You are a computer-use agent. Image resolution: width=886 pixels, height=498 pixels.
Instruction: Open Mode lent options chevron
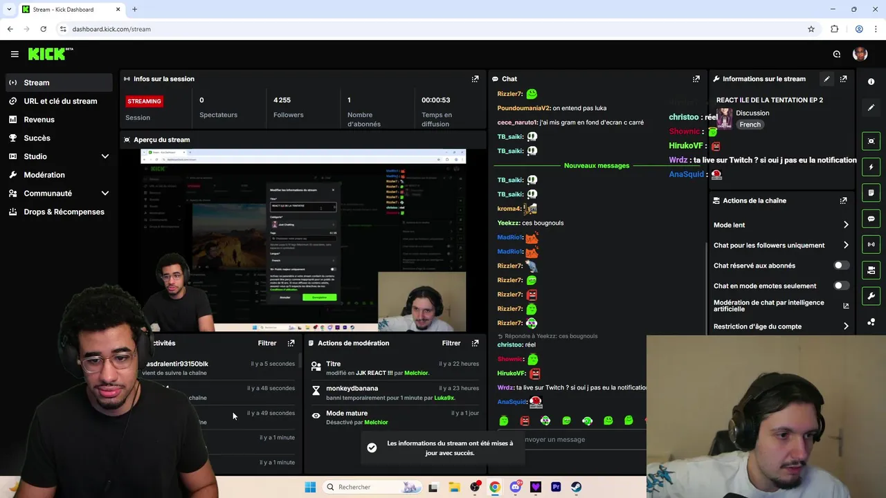point(846,225)
